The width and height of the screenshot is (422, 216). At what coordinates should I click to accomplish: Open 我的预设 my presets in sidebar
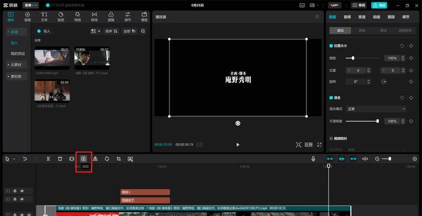[18, 53]
